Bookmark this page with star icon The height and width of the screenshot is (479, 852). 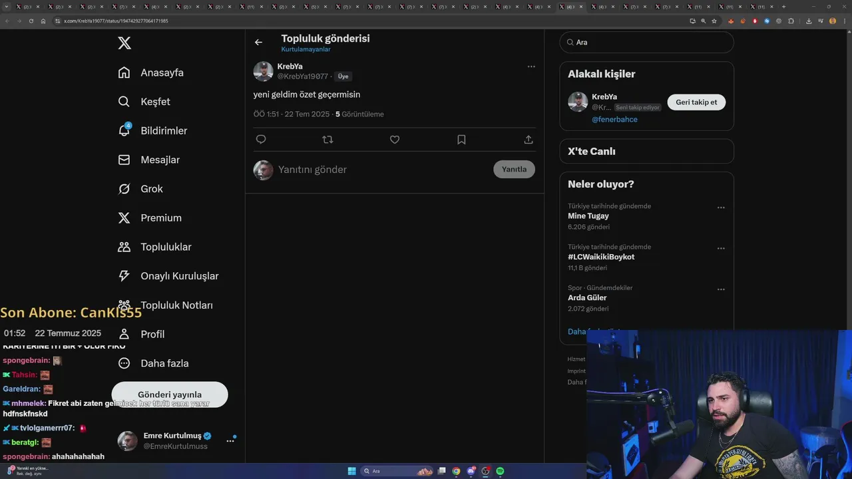714,21
